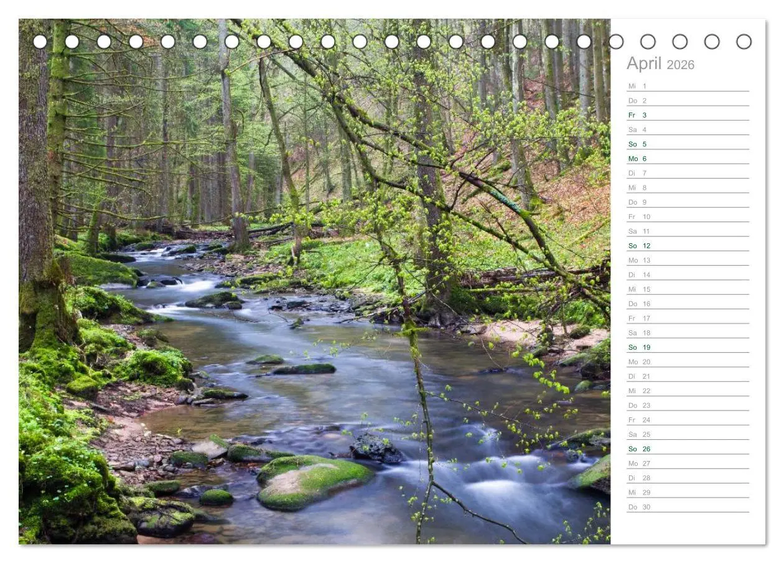Screen dimensions: 784x563
Task: Click the 'So 12' Sunday row
Action: [688, 245]
